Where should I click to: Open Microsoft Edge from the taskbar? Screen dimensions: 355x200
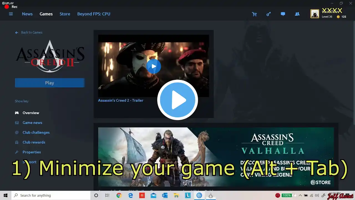pos(131,195)
